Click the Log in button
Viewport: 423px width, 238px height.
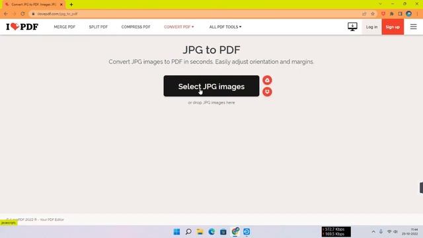(371, 27)
